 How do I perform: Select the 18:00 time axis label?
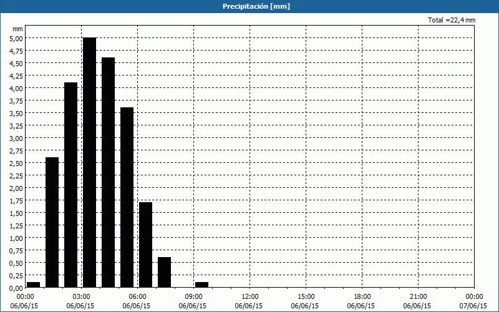[x=362, y=296]
